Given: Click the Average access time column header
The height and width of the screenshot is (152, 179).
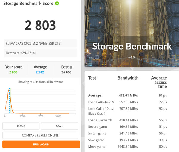Looking at the screenshot, I should 159,82.
